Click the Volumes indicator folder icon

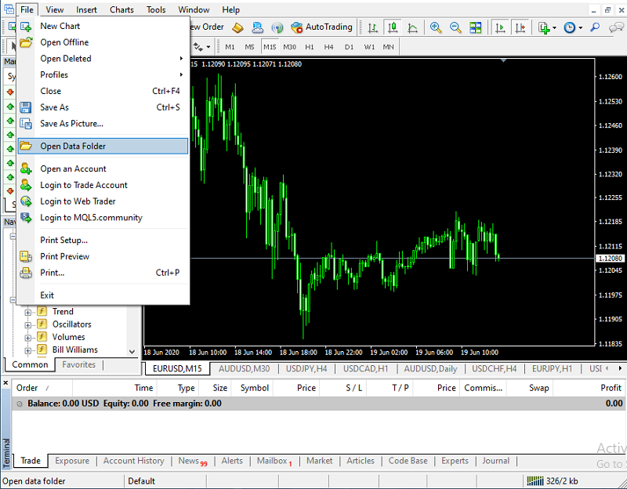(x=42, y=337)
